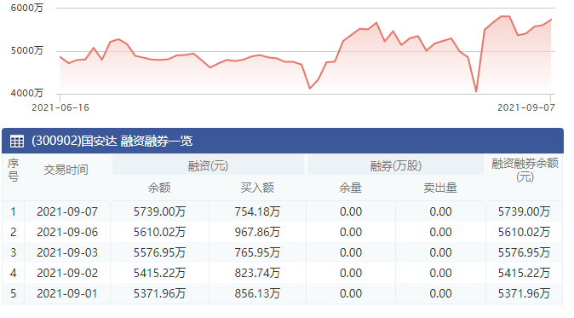Click the 6000万 y-axis label
Screen dimensions: 574x318
[26, 8]
